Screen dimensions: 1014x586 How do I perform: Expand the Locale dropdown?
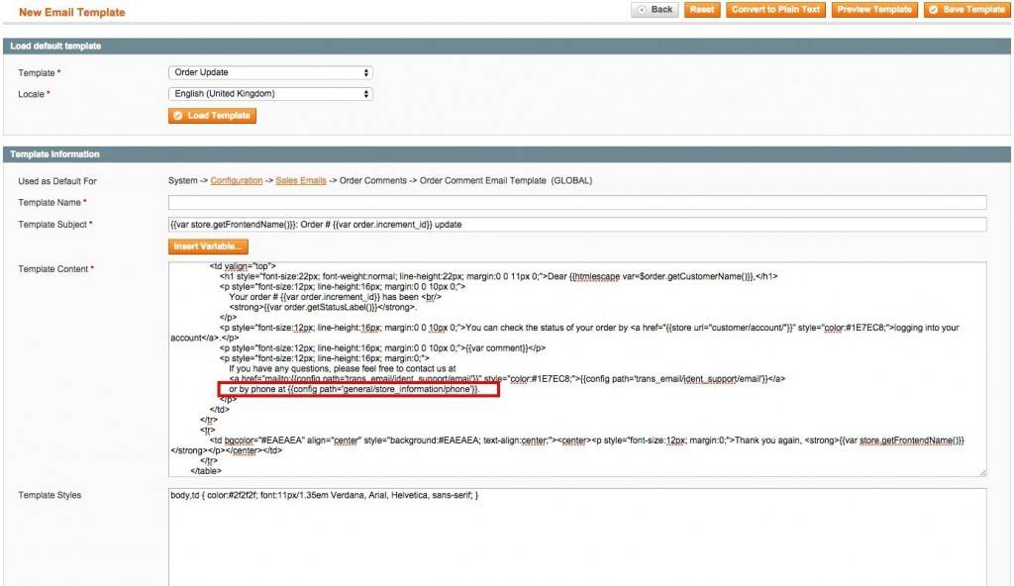tap(270, 94)
